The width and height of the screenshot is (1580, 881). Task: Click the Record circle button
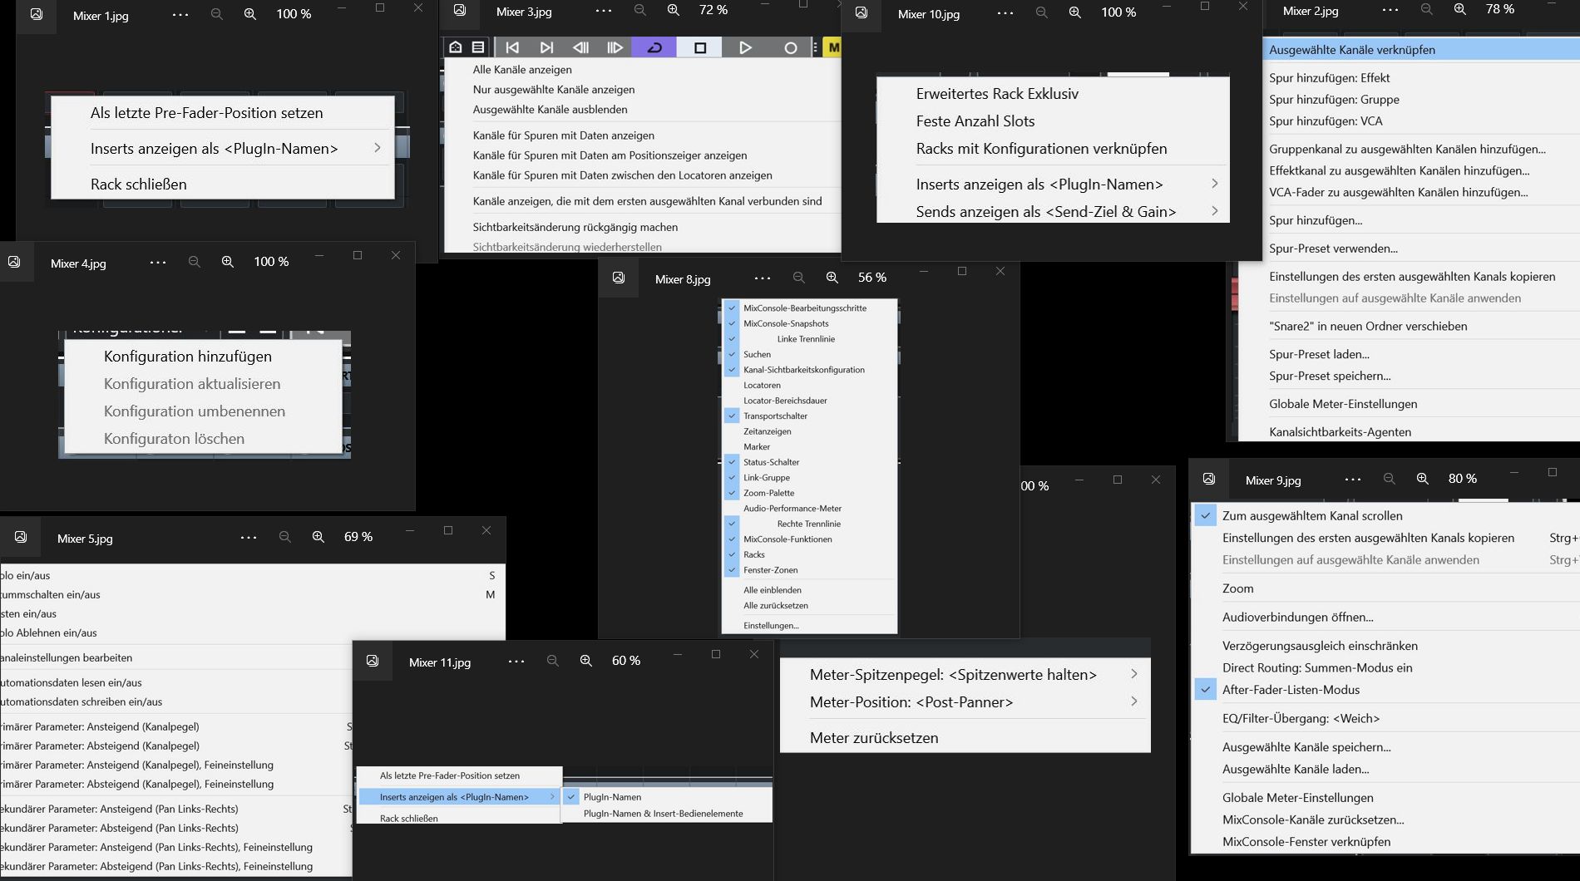pyautogui.click(x=790, y=48)
